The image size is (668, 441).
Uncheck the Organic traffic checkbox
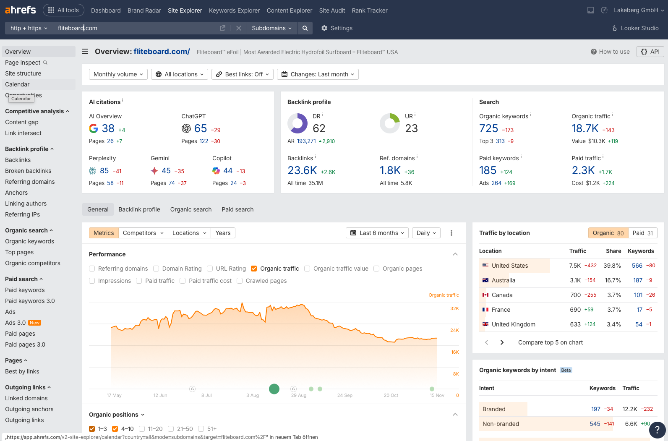(x=254, y=269)
